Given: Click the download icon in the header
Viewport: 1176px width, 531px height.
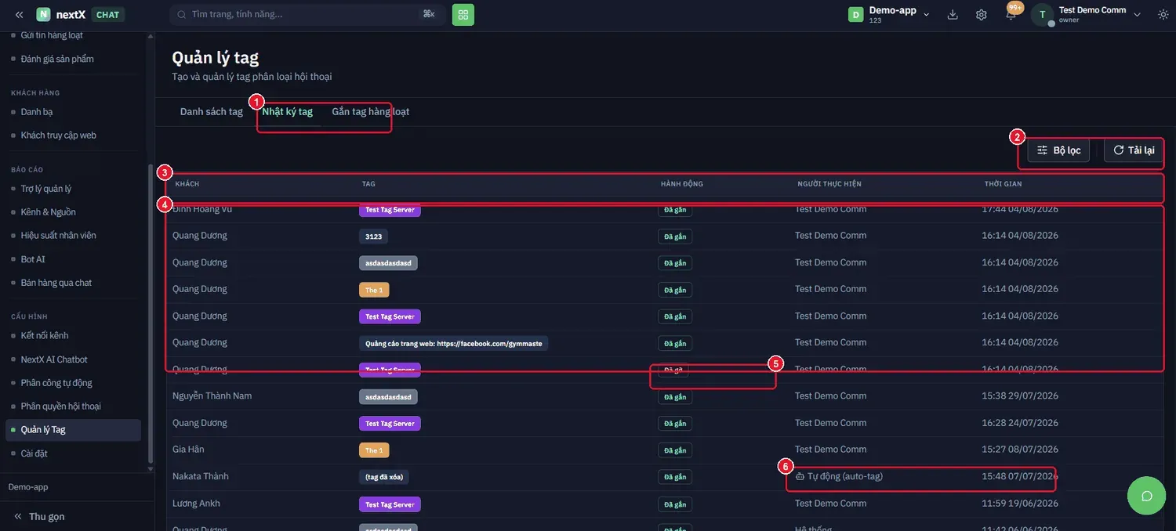Looking at the screenshot, I should tap(953, 15).
